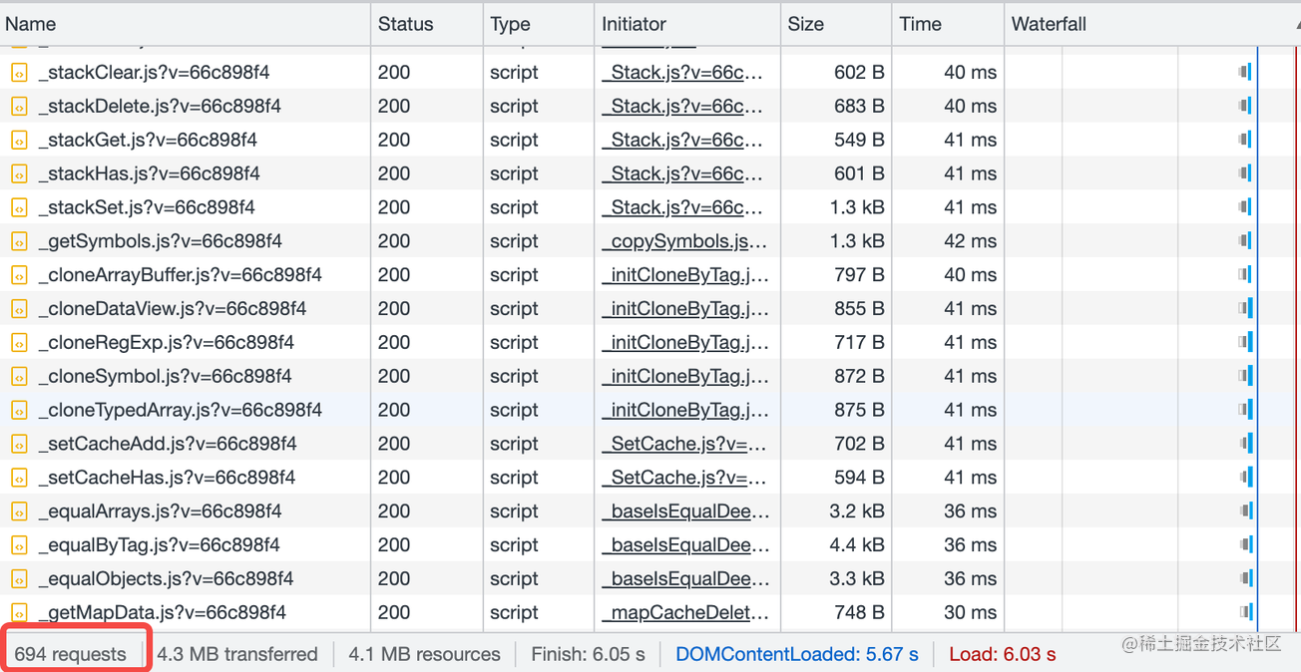Select the _equalObjects.js request name

click(x=166, y=579)
